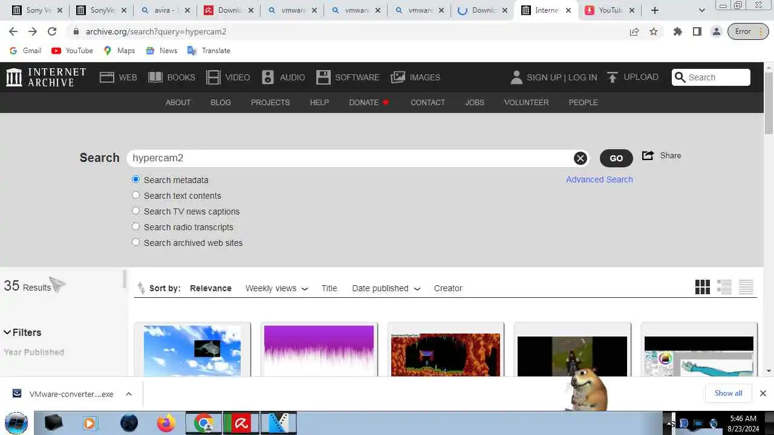Open the HELP menu item

pos(319,102)
